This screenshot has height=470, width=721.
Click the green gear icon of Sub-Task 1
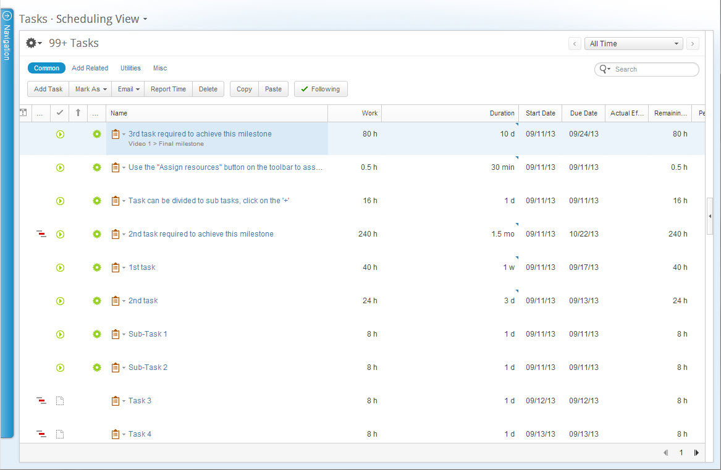pyautogui.click(x=96, y=334)
